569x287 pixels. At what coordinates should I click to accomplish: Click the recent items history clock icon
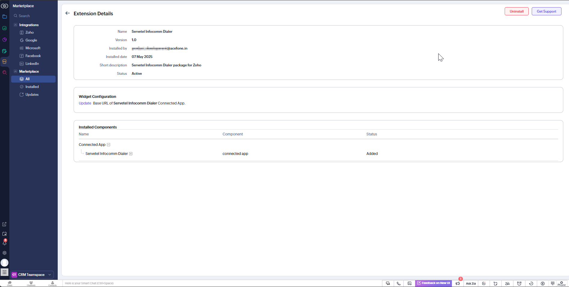click(531, 283)
